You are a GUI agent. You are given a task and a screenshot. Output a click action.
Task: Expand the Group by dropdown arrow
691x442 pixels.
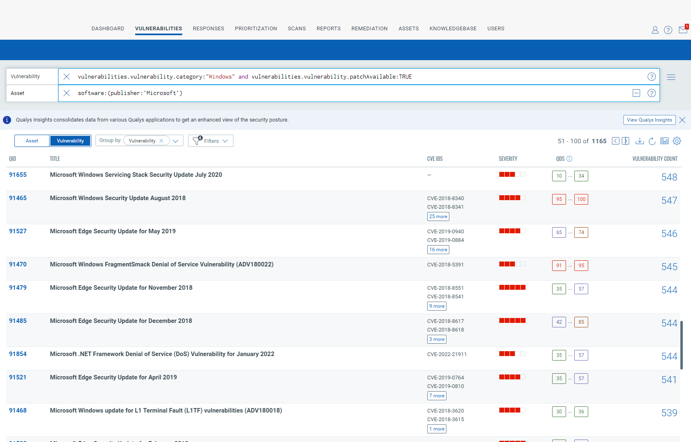coord(176,141)
